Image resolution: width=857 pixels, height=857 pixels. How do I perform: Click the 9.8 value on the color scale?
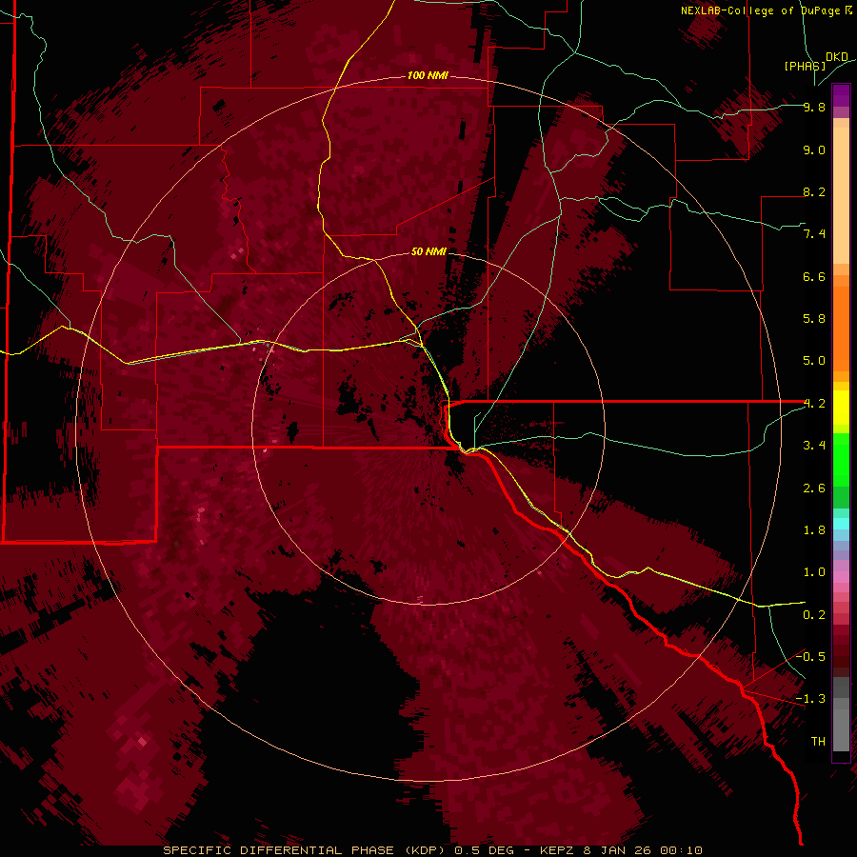814,107
